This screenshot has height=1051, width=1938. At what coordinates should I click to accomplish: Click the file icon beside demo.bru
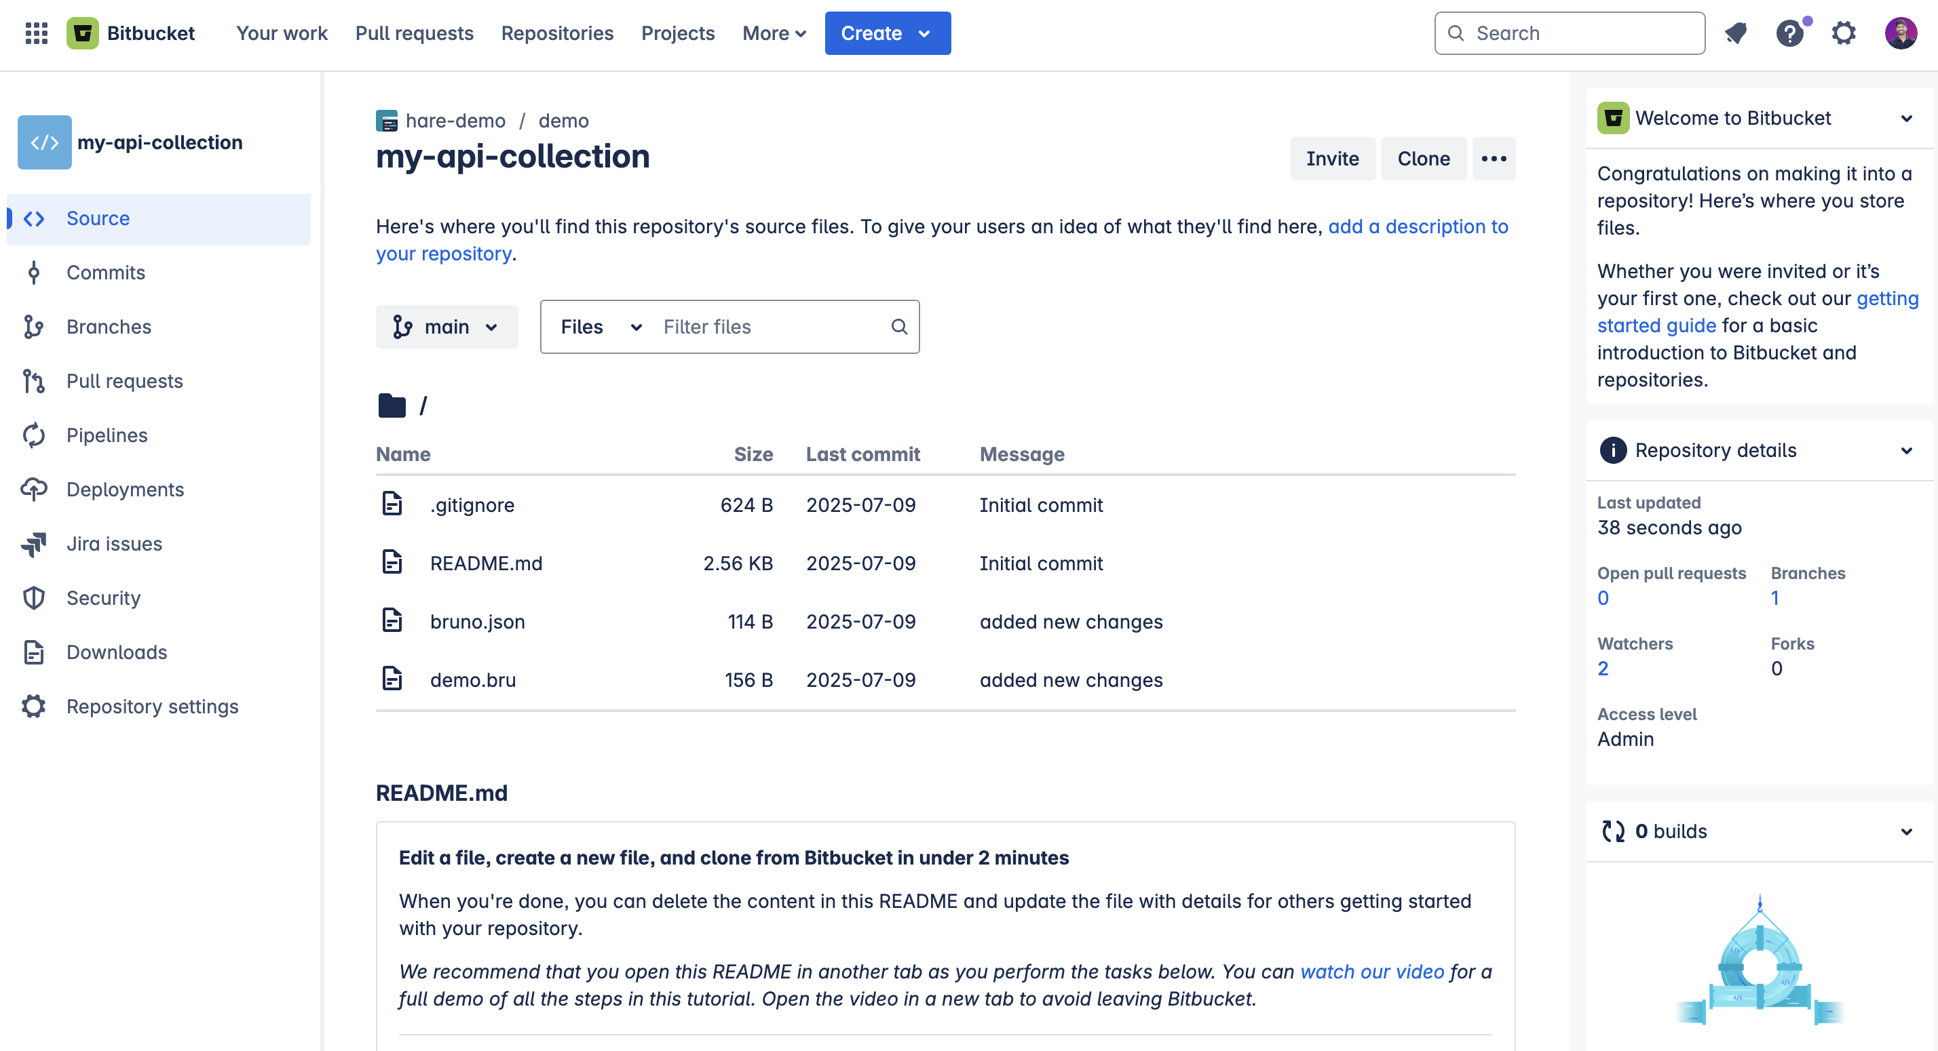pyautogui.click(x=392, y=678)
